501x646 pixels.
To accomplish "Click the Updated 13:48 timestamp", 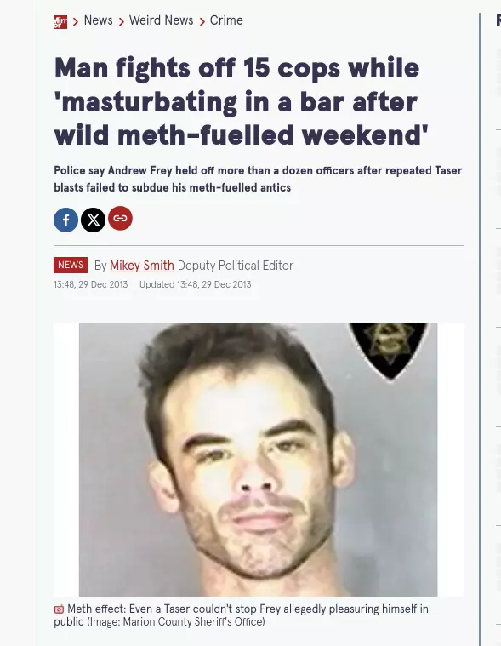I will click(x=195, y=284).
